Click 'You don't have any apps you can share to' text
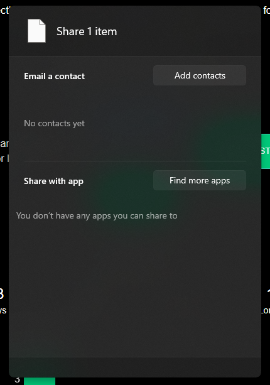This screenshot has width=270, height=385. pyautogui.click(x=97, y=216)
